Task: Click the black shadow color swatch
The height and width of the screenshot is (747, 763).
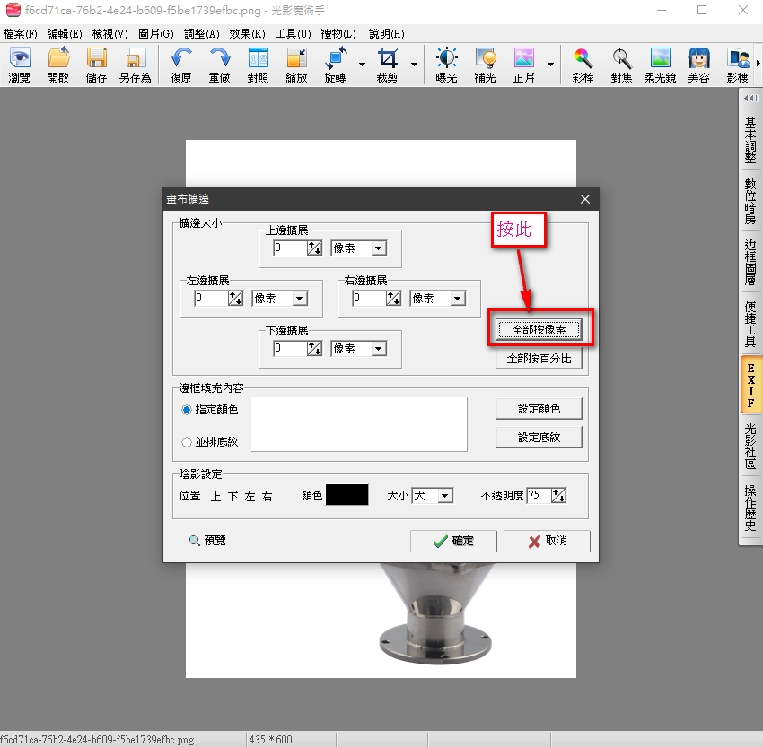Action: (346, 495)
